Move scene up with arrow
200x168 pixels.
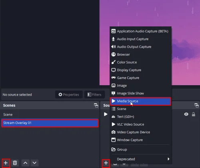click(x=25, y=163)
